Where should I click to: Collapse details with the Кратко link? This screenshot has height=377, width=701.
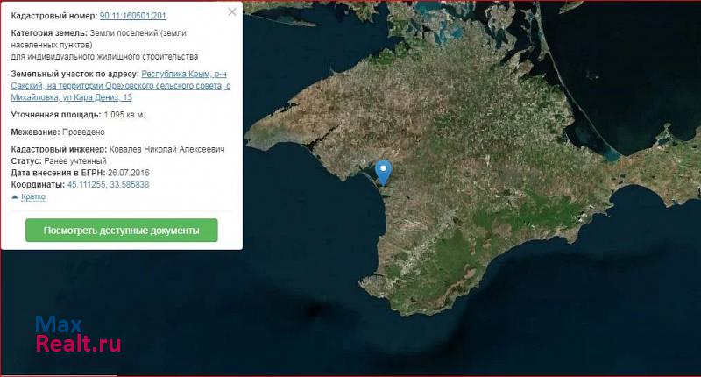pos(32,197)
